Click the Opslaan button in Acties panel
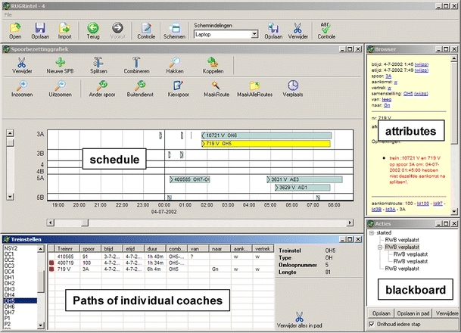461x333 pixels. [381, 313]
